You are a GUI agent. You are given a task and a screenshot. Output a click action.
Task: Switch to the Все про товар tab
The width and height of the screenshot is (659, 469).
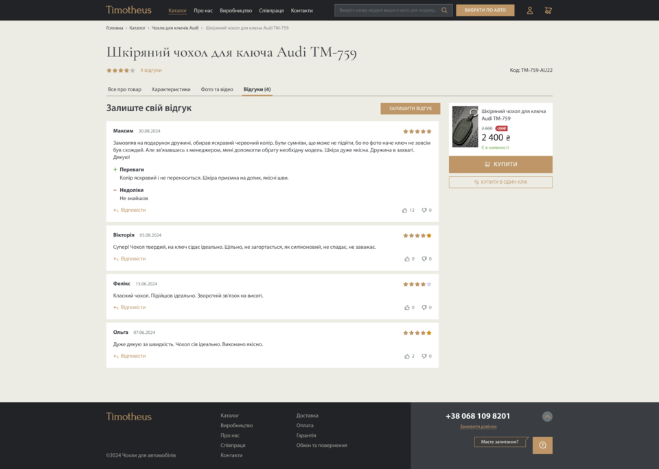124,89
